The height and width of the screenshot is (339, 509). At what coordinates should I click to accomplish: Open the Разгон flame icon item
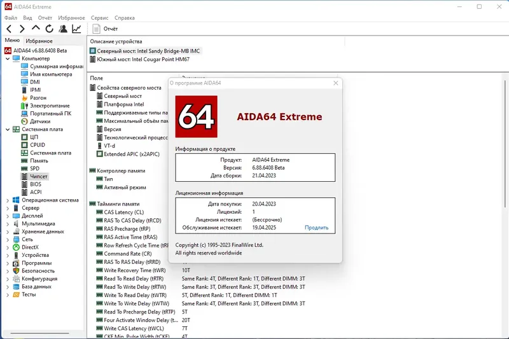coord(24,98)
